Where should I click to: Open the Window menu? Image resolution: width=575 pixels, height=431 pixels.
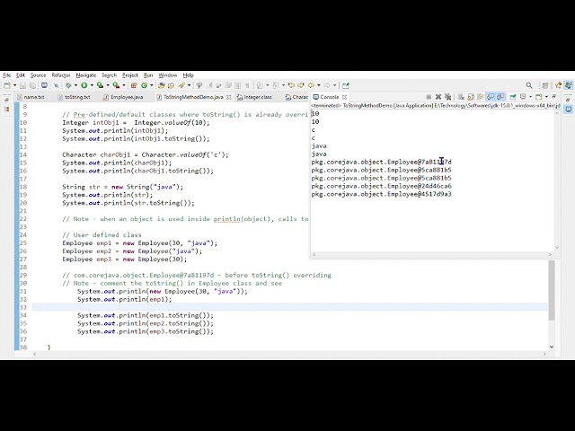pos(168,75)
